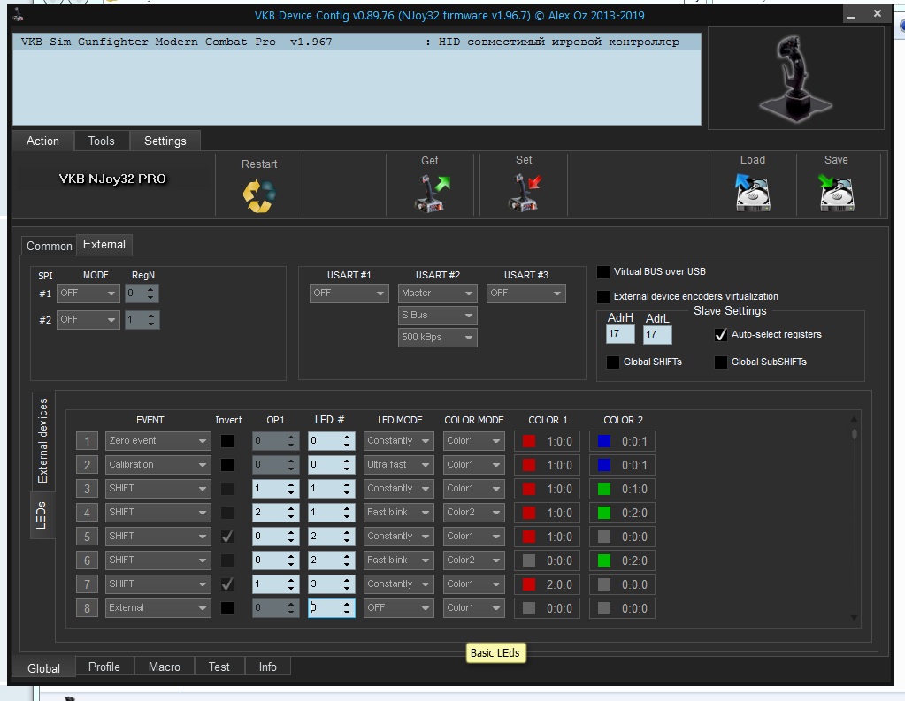Click the Set joystick icon

coord(525,193)
